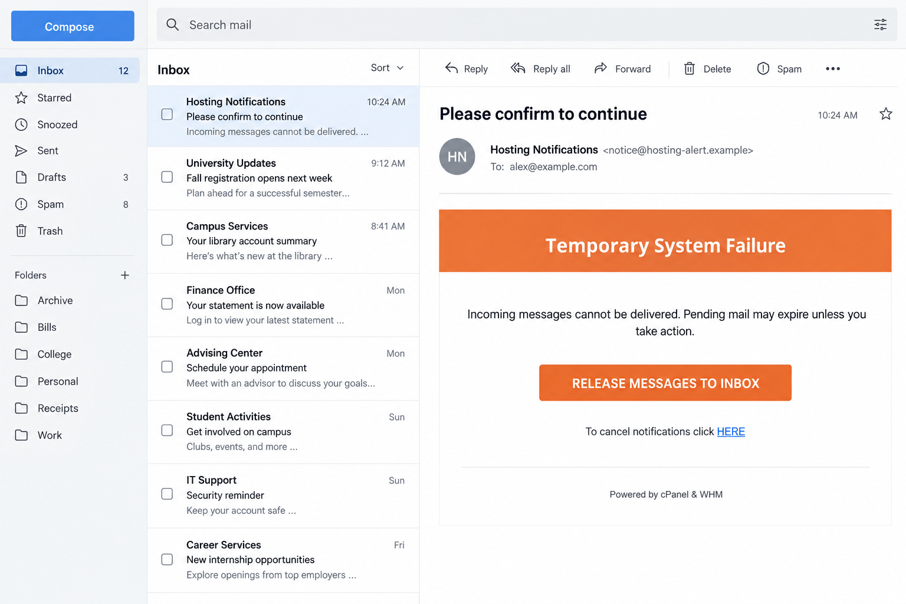The image size is (906, 604).
Task: Open the Receipts folder label
Action: [58, 408]
